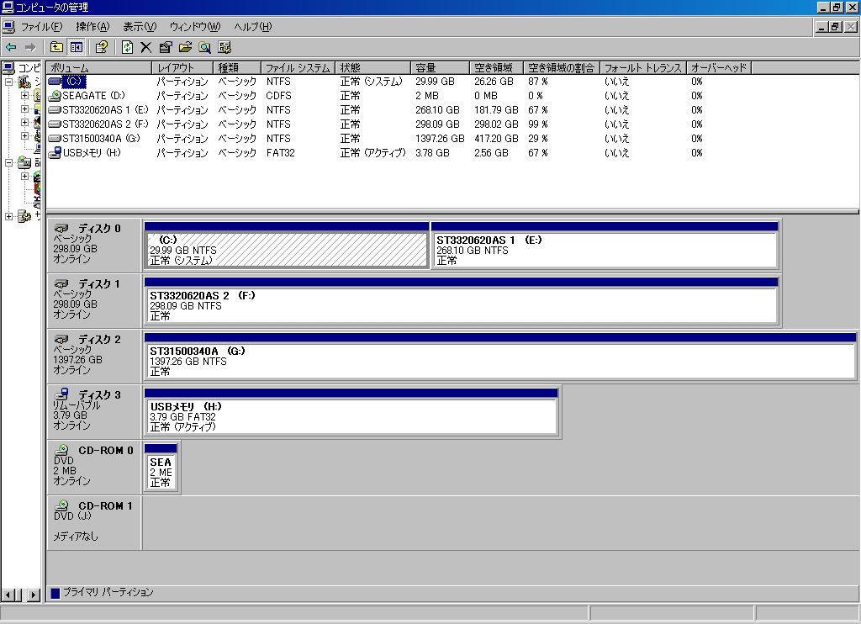Select the ST3320620AS 2 (F:) partition block
Image resolution: width=861 pixels, height=624 pixels.
[x=462, y=300]
